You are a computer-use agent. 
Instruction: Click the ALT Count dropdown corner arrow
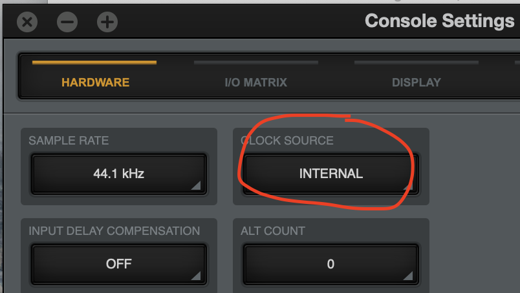coord(407,277)
